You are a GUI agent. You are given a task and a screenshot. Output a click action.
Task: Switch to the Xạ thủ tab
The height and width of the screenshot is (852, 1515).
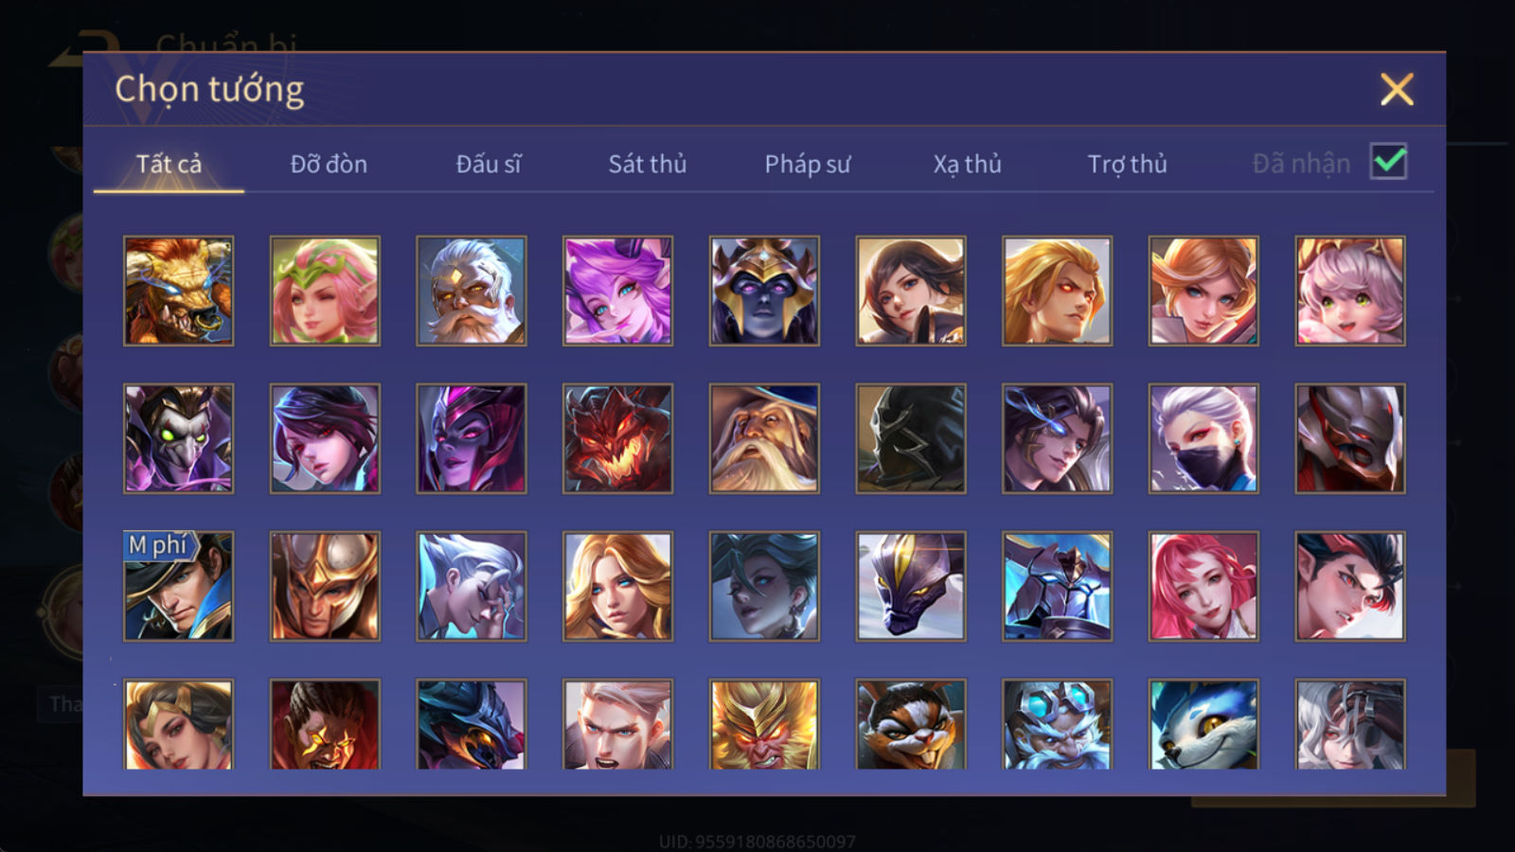967,164
